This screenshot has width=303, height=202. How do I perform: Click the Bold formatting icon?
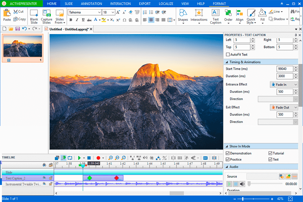click(x=71, y=20)
